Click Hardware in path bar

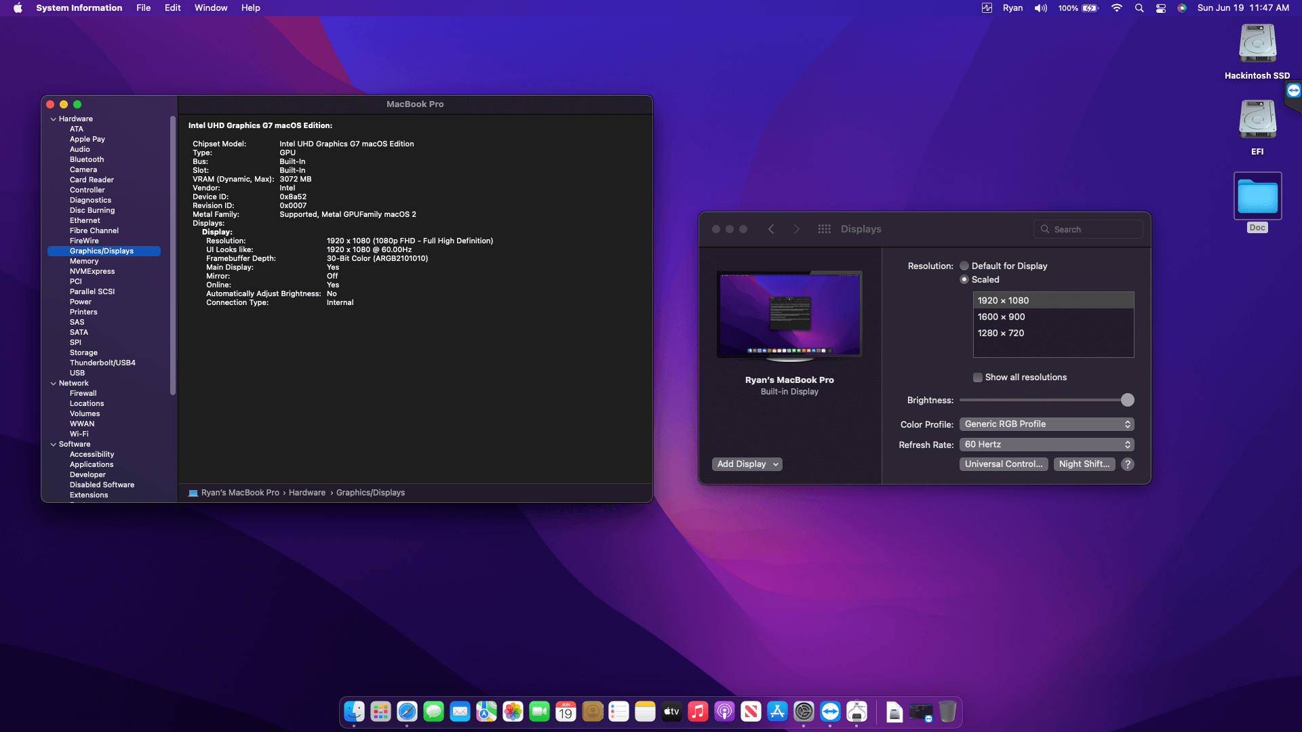pyautogui.click(x=307, y=493)
